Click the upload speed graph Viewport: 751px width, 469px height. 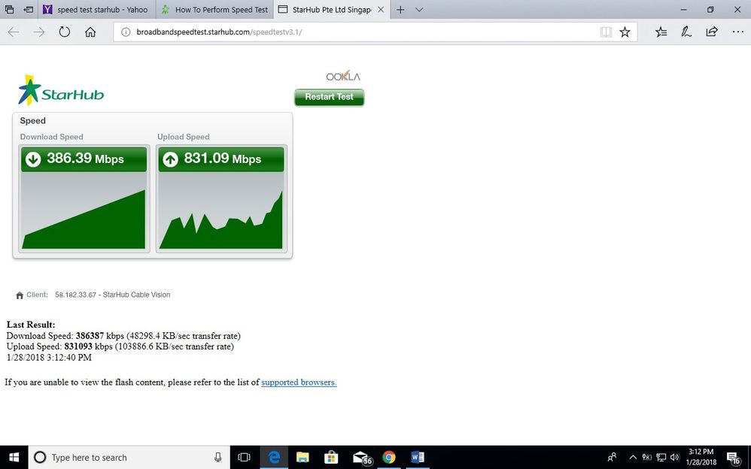pos(220,210)
